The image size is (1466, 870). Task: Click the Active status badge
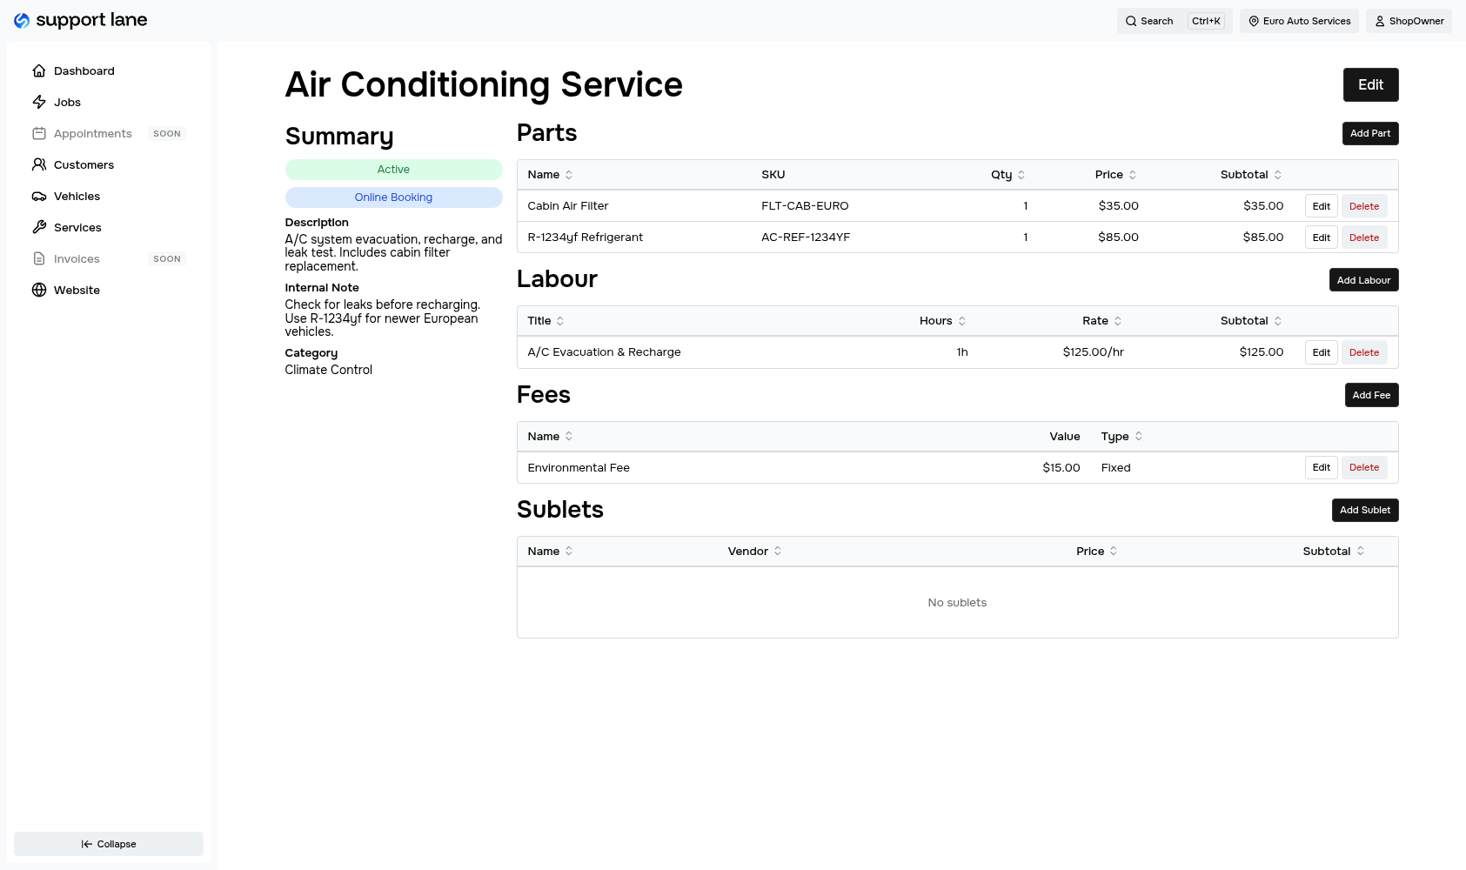coord(393,169)
